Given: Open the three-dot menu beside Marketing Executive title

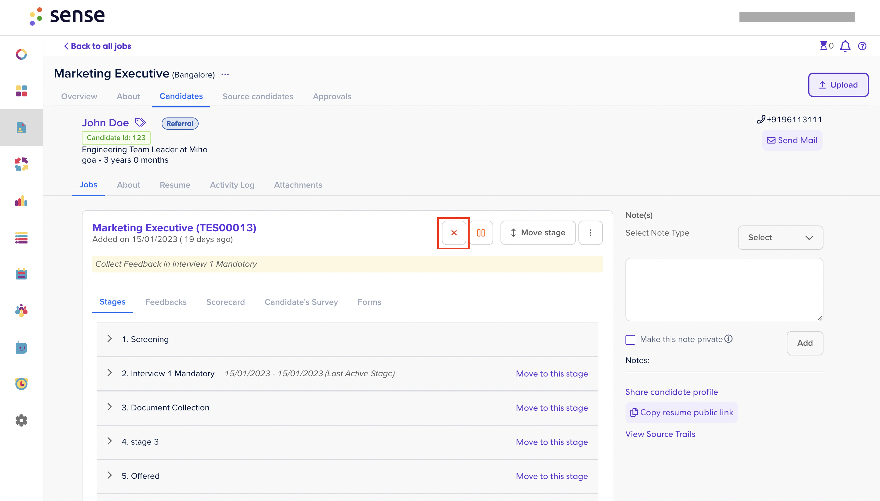Looking at the screenshot, I should click(225, 75).
